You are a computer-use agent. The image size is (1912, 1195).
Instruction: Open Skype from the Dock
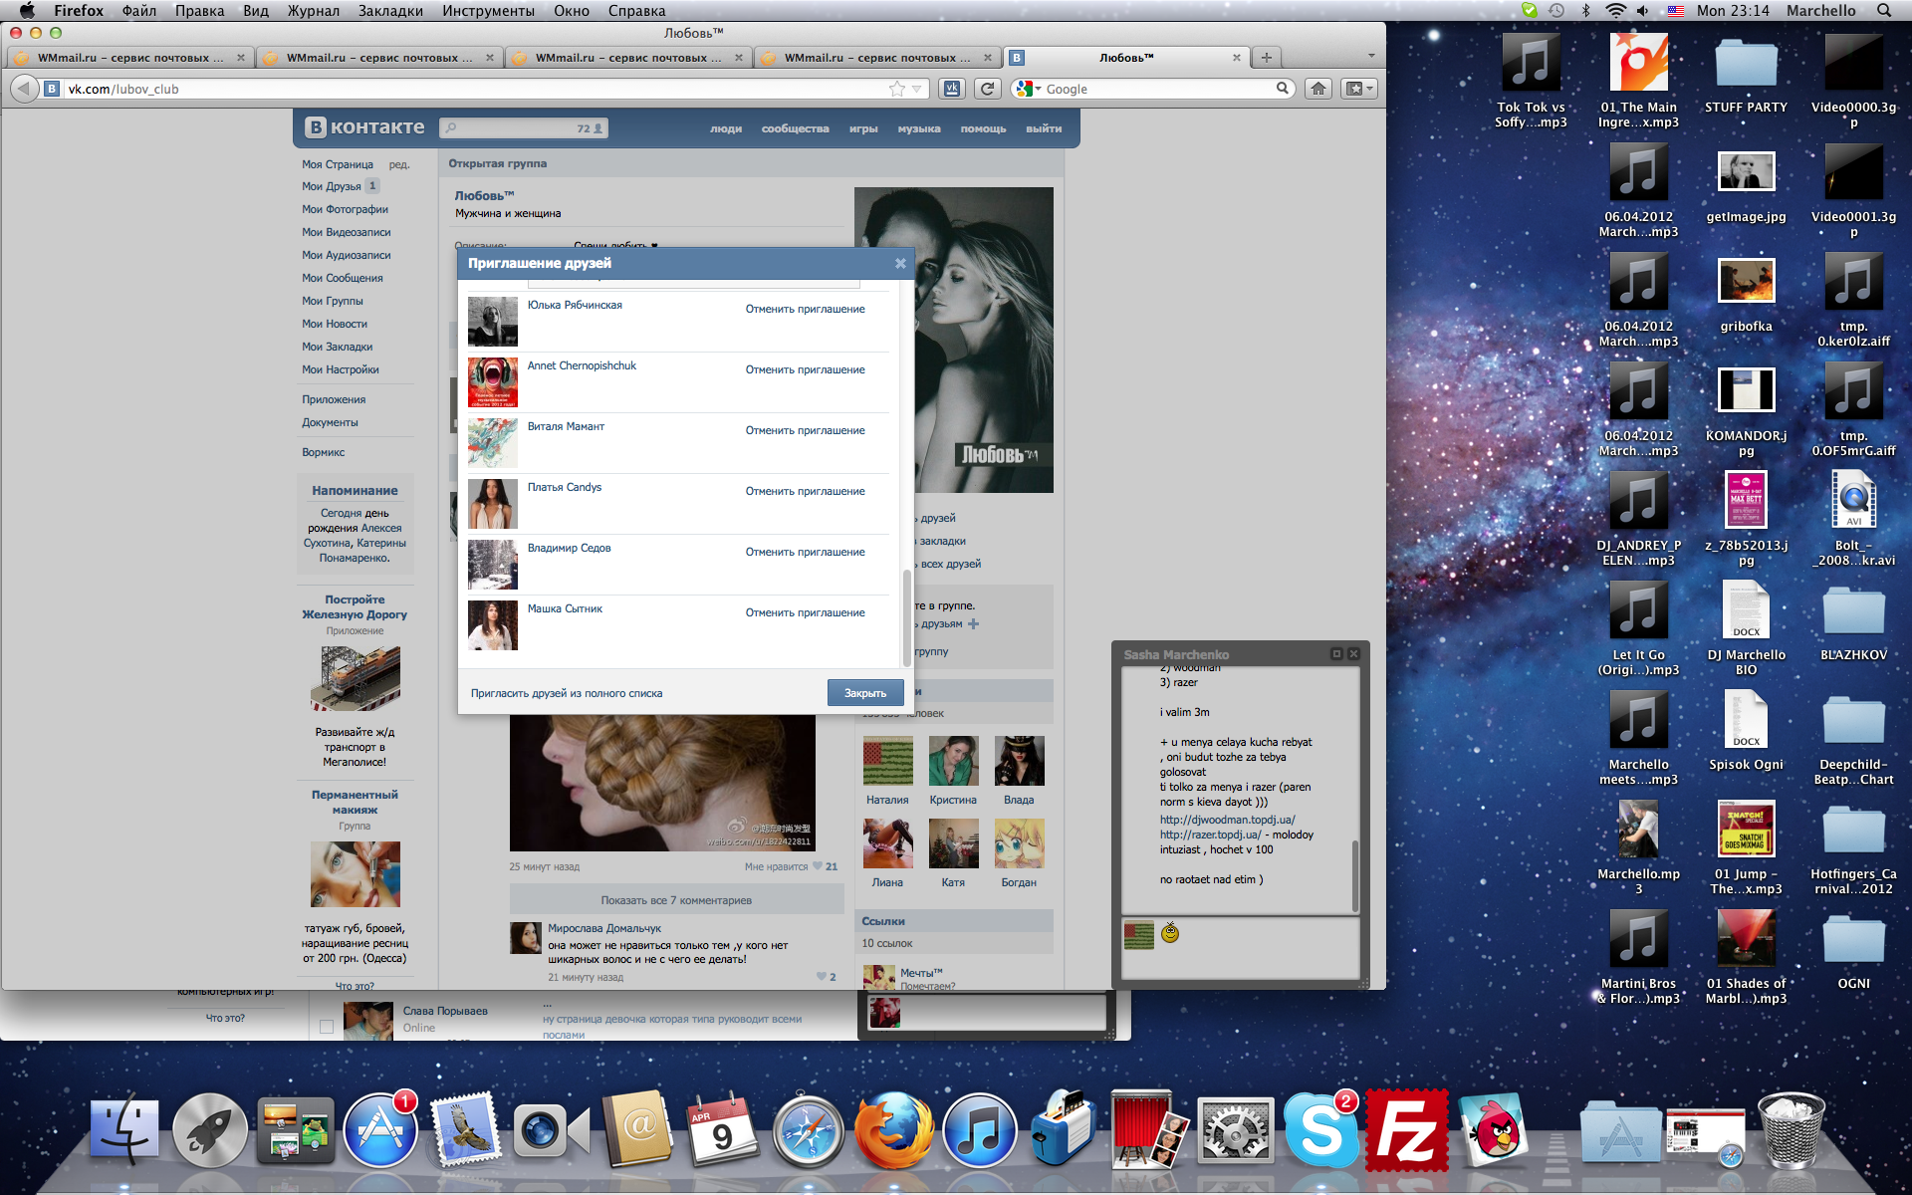(x=1320, y=1131)
